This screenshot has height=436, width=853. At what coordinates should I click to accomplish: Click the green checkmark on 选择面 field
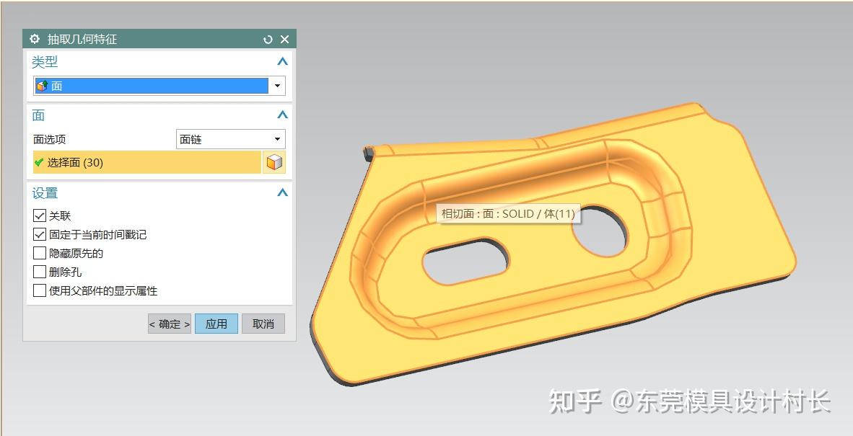coord(40,163)
